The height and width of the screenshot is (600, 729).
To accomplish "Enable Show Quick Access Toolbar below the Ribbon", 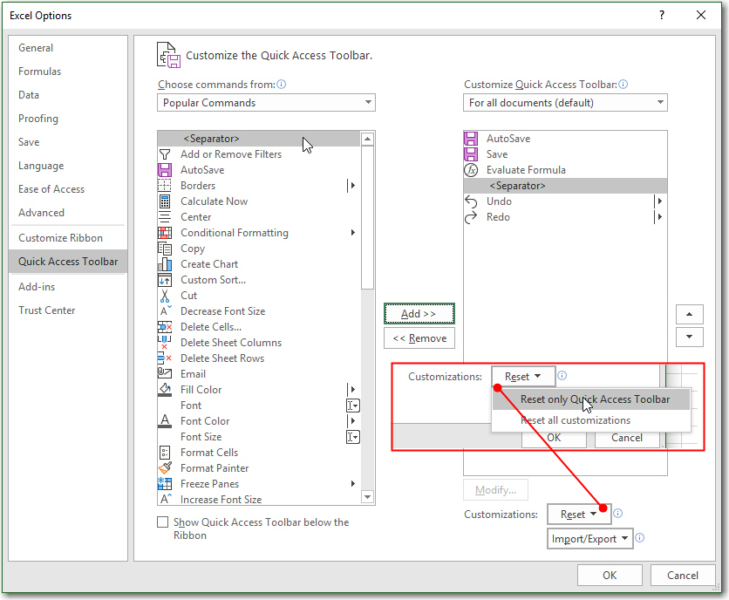I will pyautogui.click(x=163, y=522).
